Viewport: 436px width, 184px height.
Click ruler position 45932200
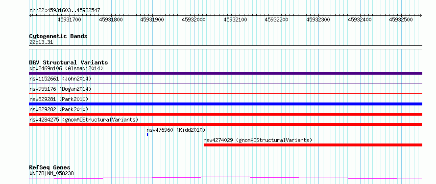tap(277, 20)
